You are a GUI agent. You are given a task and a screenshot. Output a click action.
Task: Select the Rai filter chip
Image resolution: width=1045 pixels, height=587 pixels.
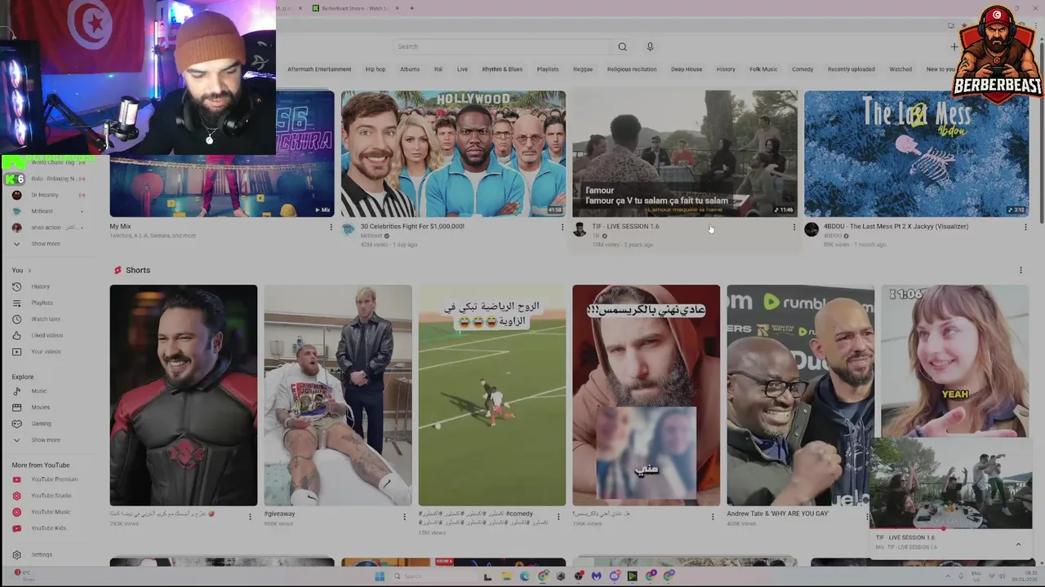(x=438, y=69)
